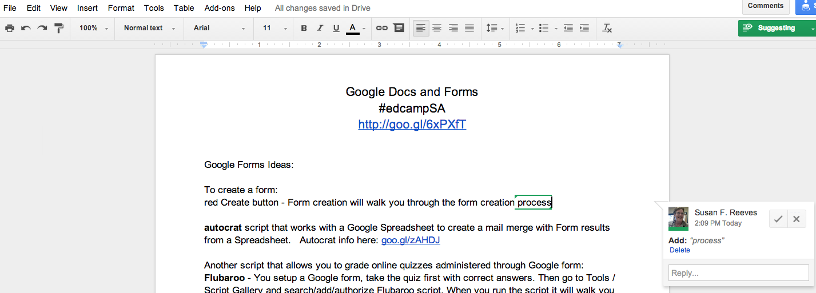This screenshot has height=293, width=816.
Task: Set justified text alignment
Action: coord(469,28)
